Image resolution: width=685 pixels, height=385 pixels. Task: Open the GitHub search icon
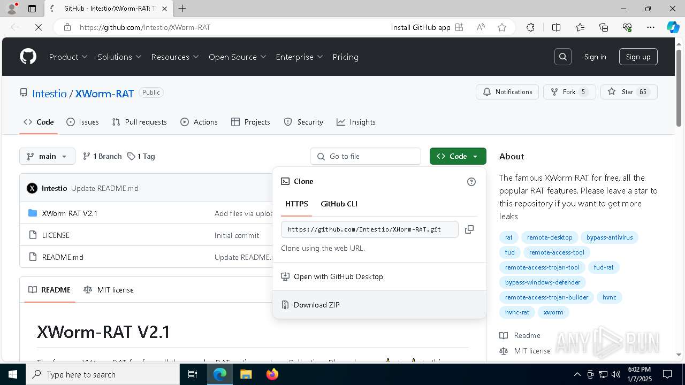pos(563,57)
